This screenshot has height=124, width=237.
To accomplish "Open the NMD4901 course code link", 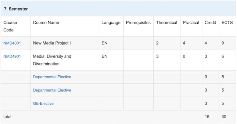I will point(12,56).
